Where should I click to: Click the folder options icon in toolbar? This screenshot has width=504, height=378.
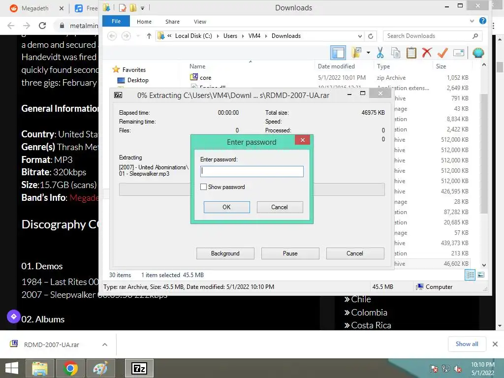pyautogui.click(x=356, y=53)
